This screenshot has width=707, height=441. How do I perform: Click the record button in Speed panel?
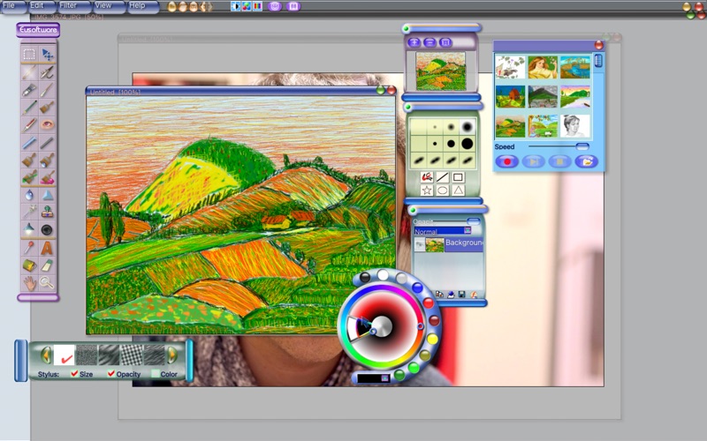(507, 161)
